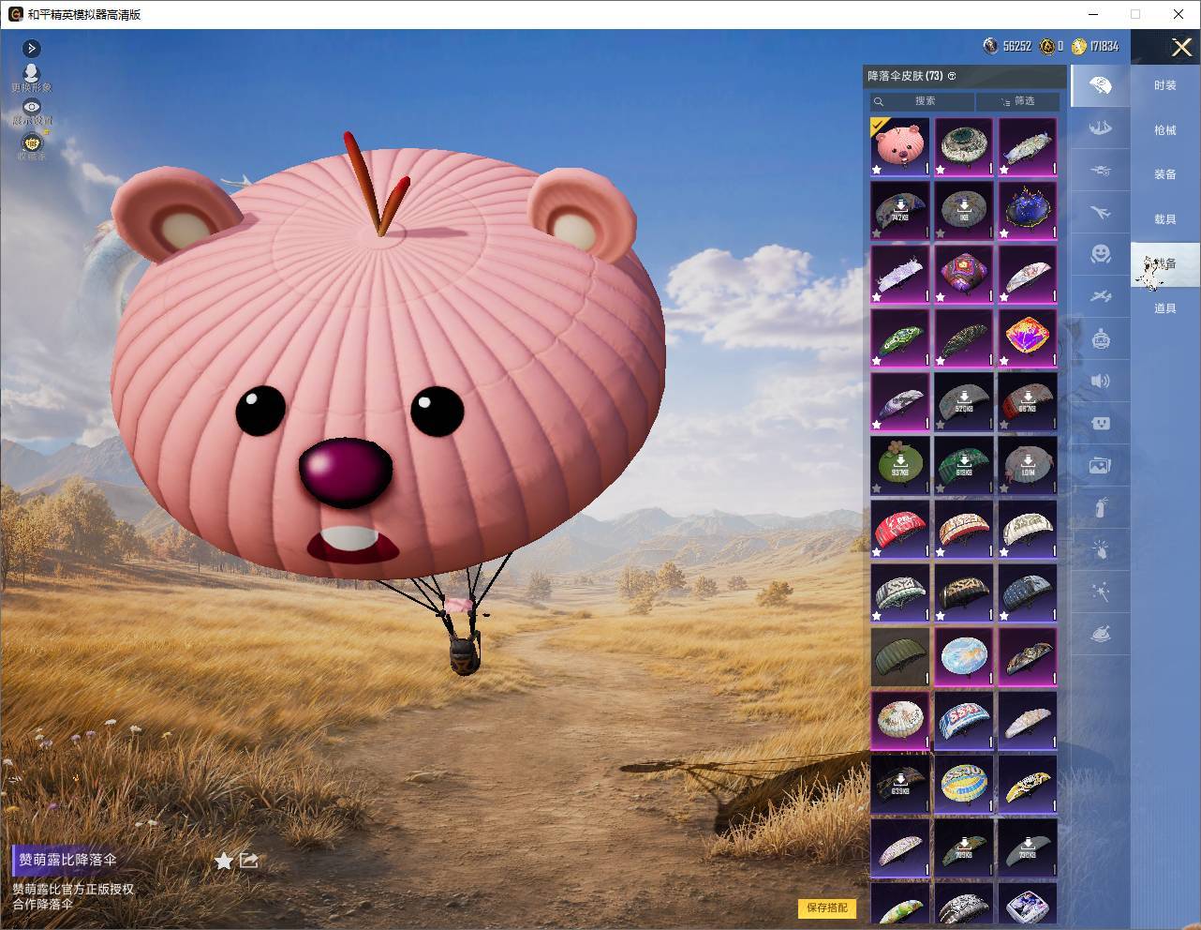
Task: Select the glider wingsuit category icon
Action: pyautogui.click(x=1100, y=127)
